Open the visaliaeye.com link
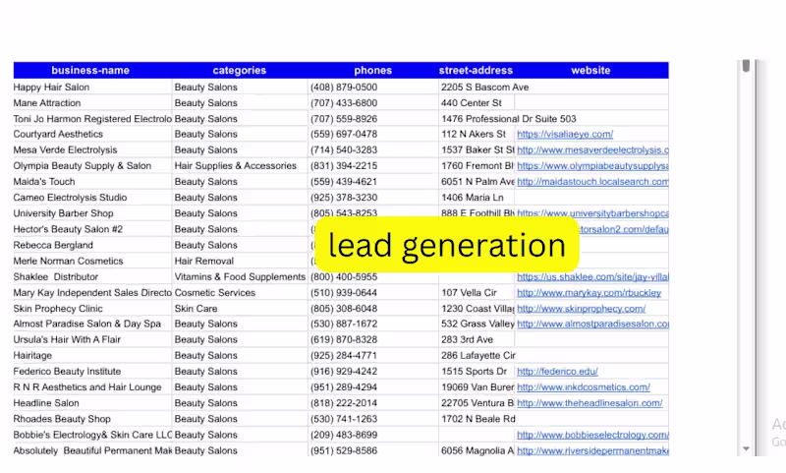 click(x=565, y=135)
